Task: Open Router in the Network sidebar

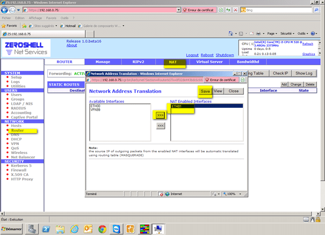Action: (x=17, y=130)
